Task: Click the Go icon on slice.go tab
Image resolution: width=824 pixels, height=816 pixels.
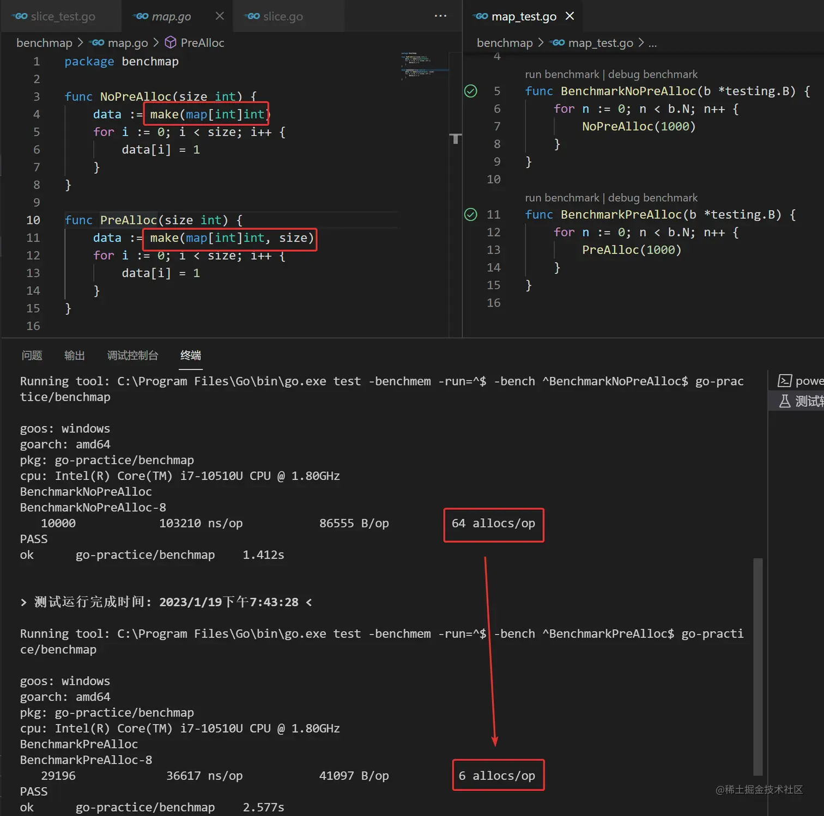Action: [253, 16]
